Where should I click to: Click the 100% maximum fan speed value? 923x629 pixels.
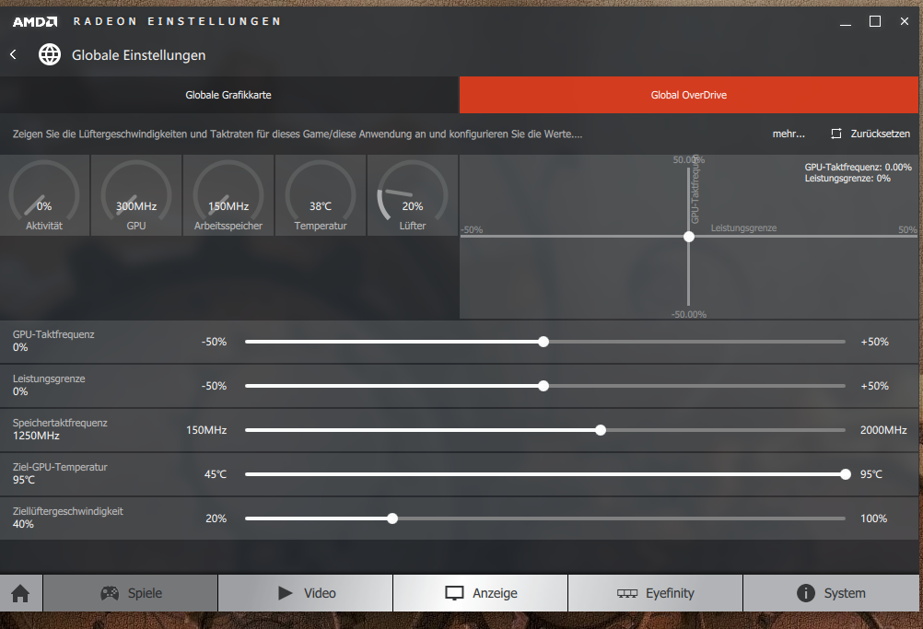click(x=873, y=518)
